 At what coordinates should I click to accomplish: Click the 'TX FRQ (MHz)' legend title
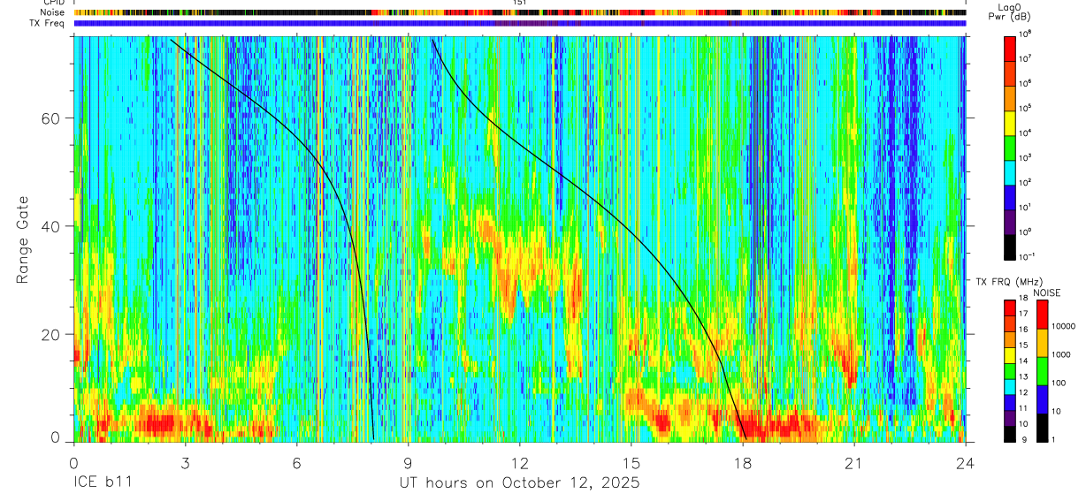coord(1009,281)
